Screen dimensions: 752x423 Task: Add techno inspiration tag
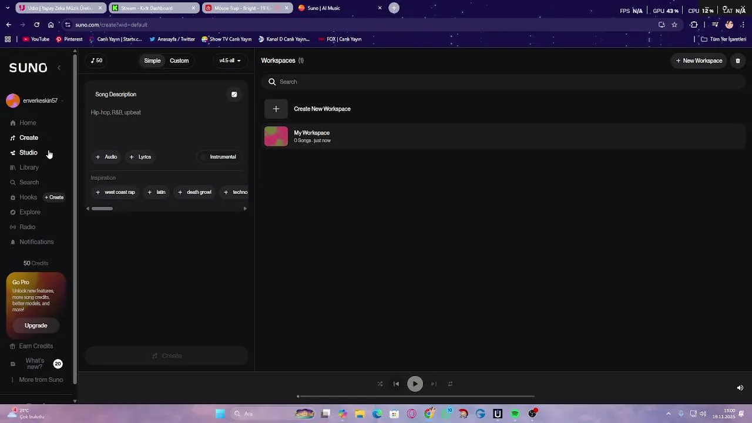point(236,192)
